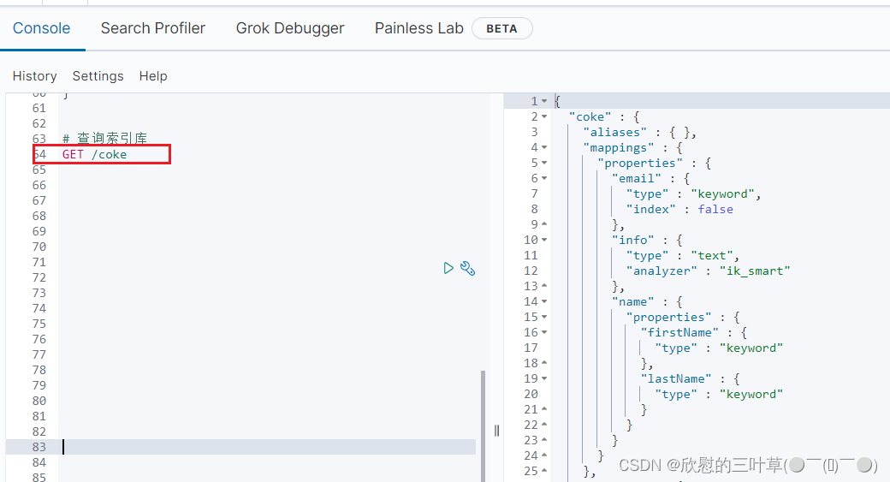Collapse the "lastName" block at line 19
890x482 pixels.
pyautogui.click(x=544, y=378)
